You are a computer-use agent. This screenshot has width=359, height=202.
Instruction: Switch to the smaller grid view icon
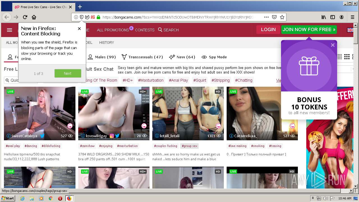(339, 57)
